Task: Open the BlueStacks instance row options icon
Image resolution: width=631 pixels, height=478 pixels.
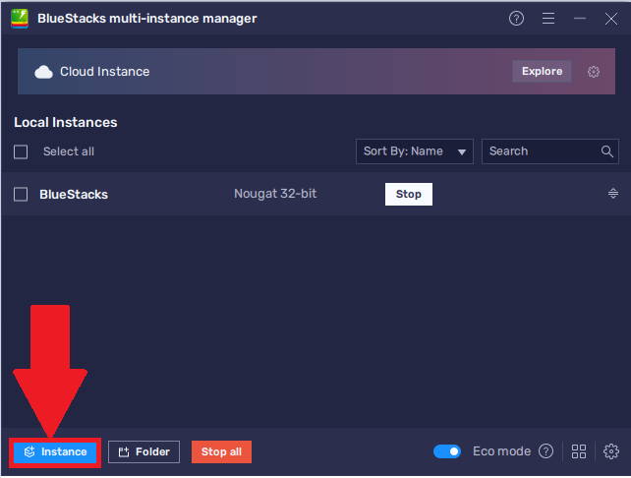Action: pyautogui.click(x=613, y=194)
